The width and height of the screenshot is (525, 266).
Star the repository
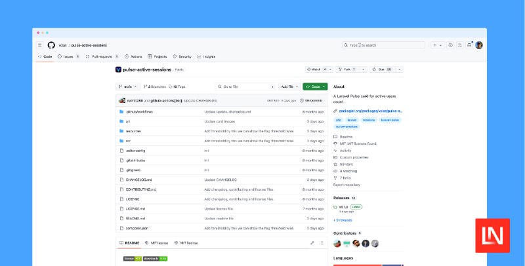pos(382,69)
